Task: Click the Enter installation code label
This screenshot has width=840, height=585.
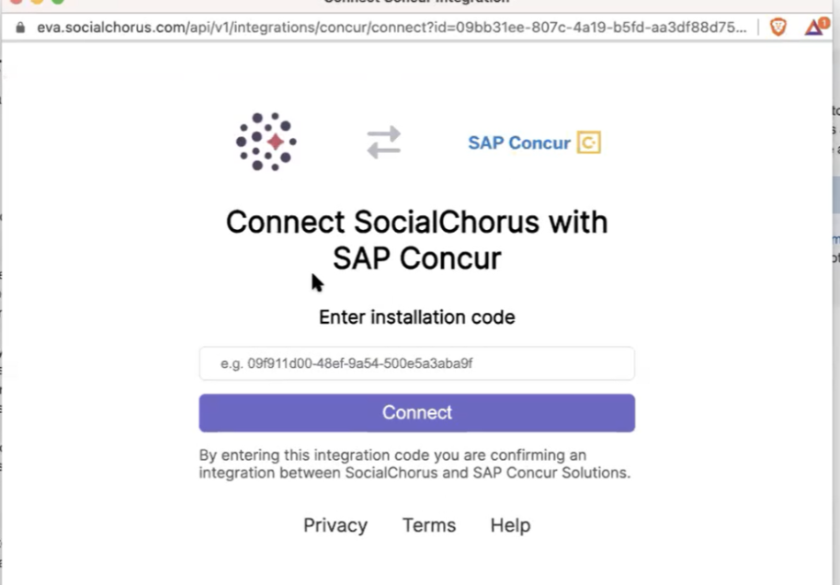Action: [x=416, y=316]
